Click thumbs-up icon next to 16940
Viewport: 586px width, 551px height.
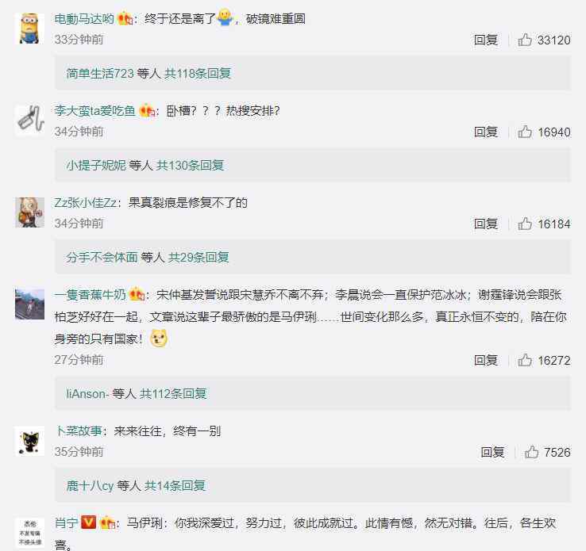click(x=525, y=132)
